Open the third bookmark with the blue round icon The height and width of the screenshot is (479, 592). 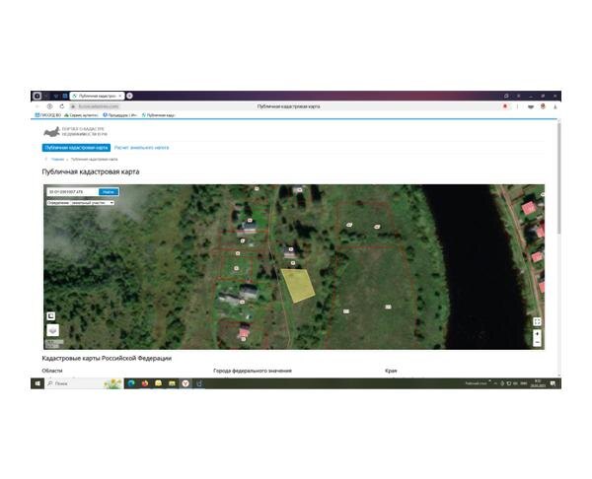[x=119, y=115]
